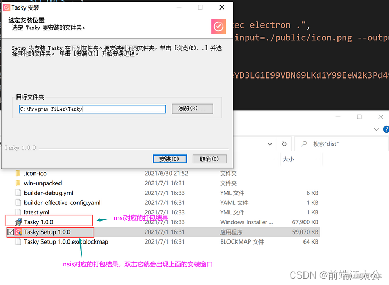Click the Tasky Setup 1.0.0 exe icon
389x285 pixels.
[19, 232]
